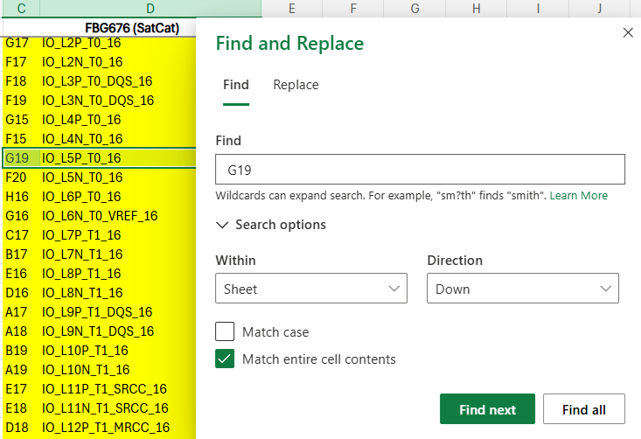Select column G header
The image size is (641, 439).
(415, 8)
